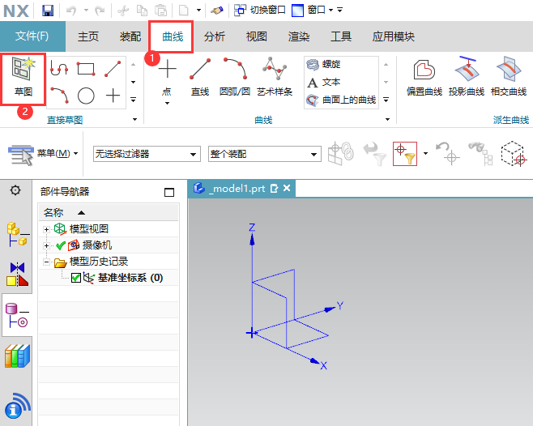Screen dimensions: 533x426
Task: Open the Part Navigator sidebar tab
Action: tap(17, 315)
